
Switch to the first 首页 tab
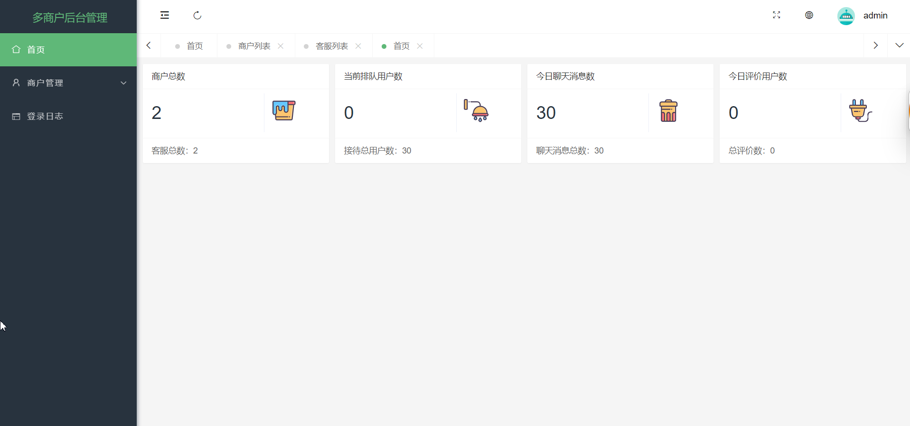point(189,46)
